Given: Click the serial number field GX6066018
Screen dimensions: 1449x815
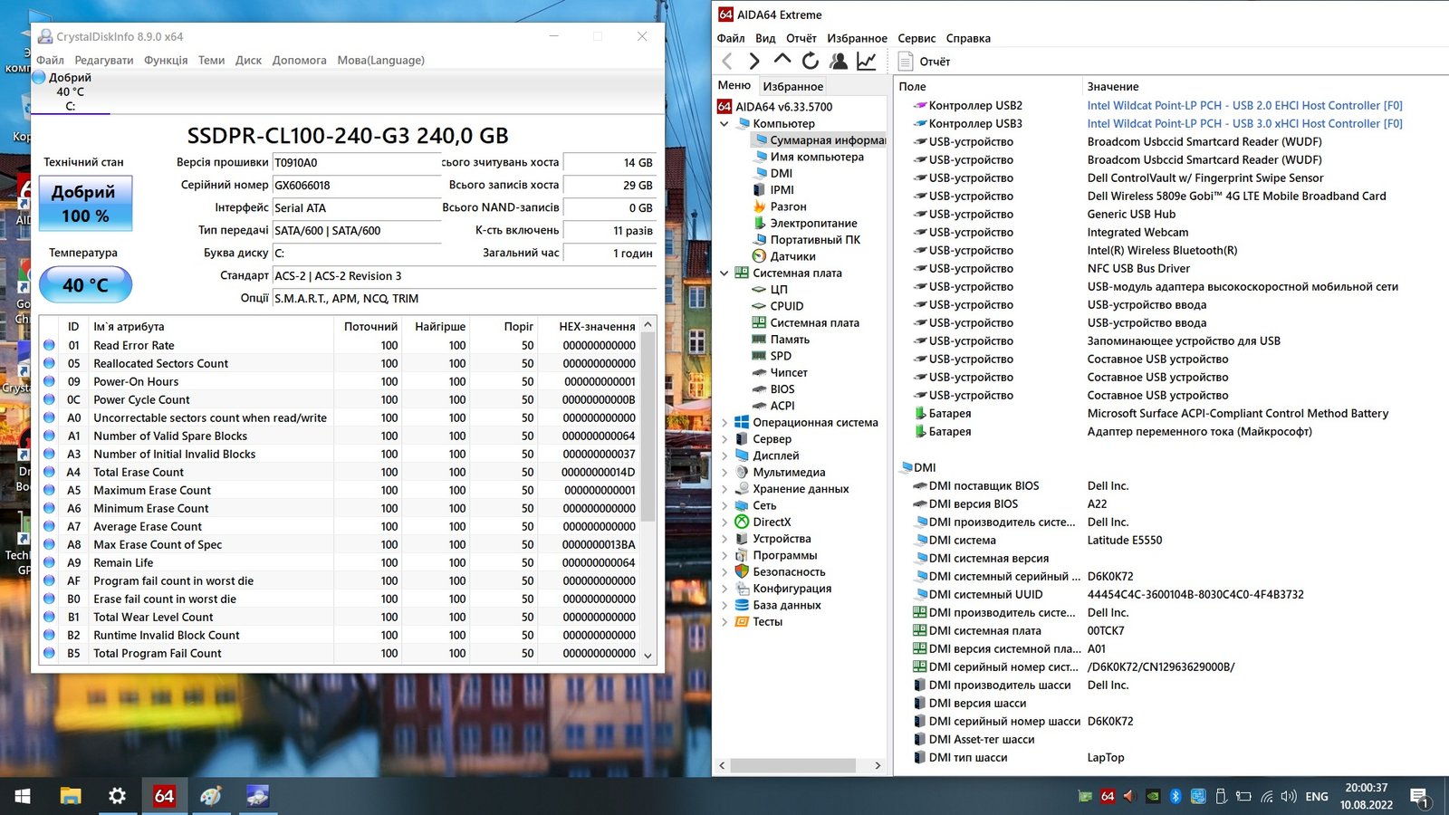Looking at the screenshot, I should click(x=356, y=185).
